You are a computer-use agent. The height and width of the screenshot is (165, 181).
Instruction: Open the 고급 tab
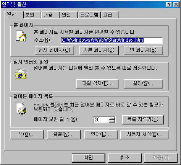point(110,15)
